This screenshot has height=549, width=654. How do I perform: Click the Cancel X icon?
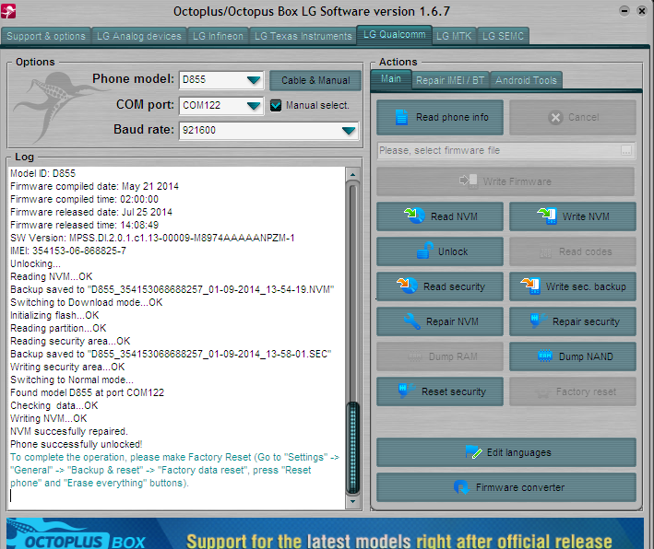[x=555, y=118]
